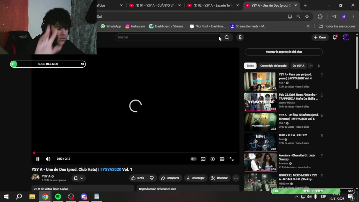359x202 pixels.
Task: Close the Una de Dos browser tab
Action: click(296, 5)
